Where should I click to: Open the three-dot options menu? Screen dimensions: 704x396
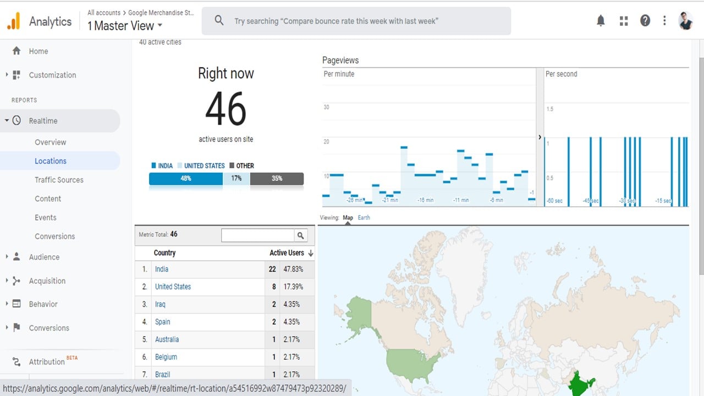[664, 20]
